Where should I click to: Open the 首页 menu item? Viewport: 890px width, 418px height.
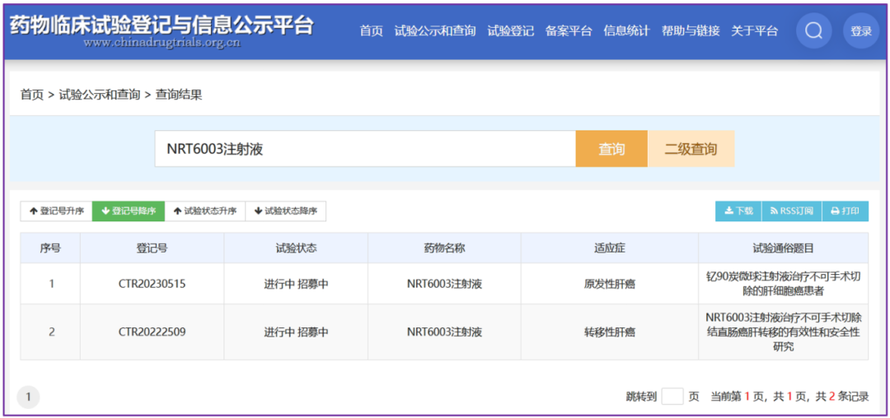tap(371, 31)
